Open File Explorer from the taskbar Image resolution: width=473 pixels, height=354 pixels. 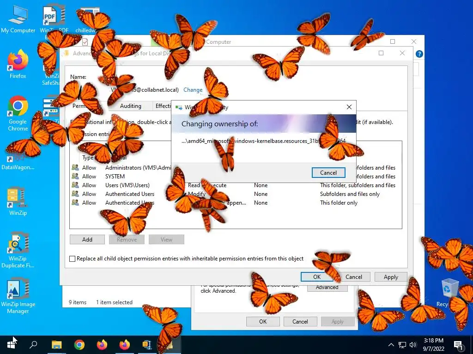click(x=56, y=345)
